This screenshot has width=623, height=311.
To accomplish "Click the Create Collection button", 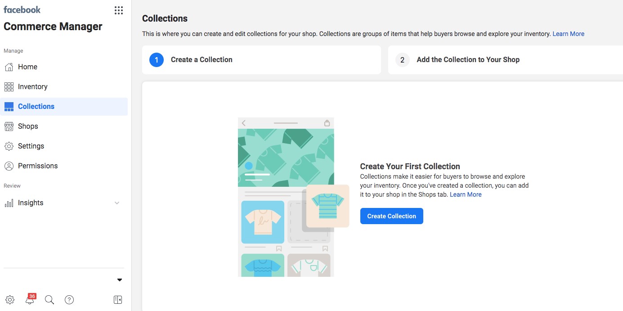I will [391, 216].
